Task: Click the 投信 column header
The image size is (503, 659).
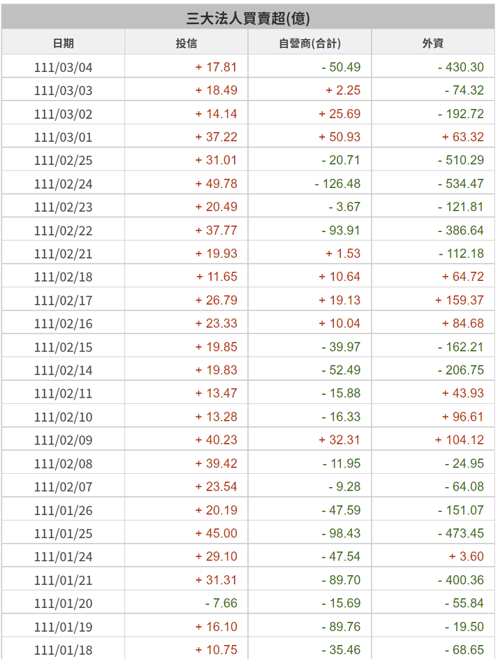Action: click(x=186, y=43)
